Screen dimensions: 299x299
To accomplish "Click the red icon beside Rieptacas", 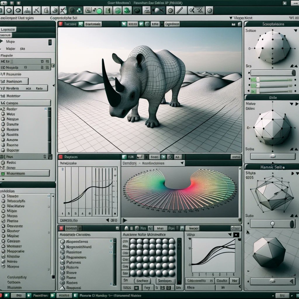I will tap(61, 157).
